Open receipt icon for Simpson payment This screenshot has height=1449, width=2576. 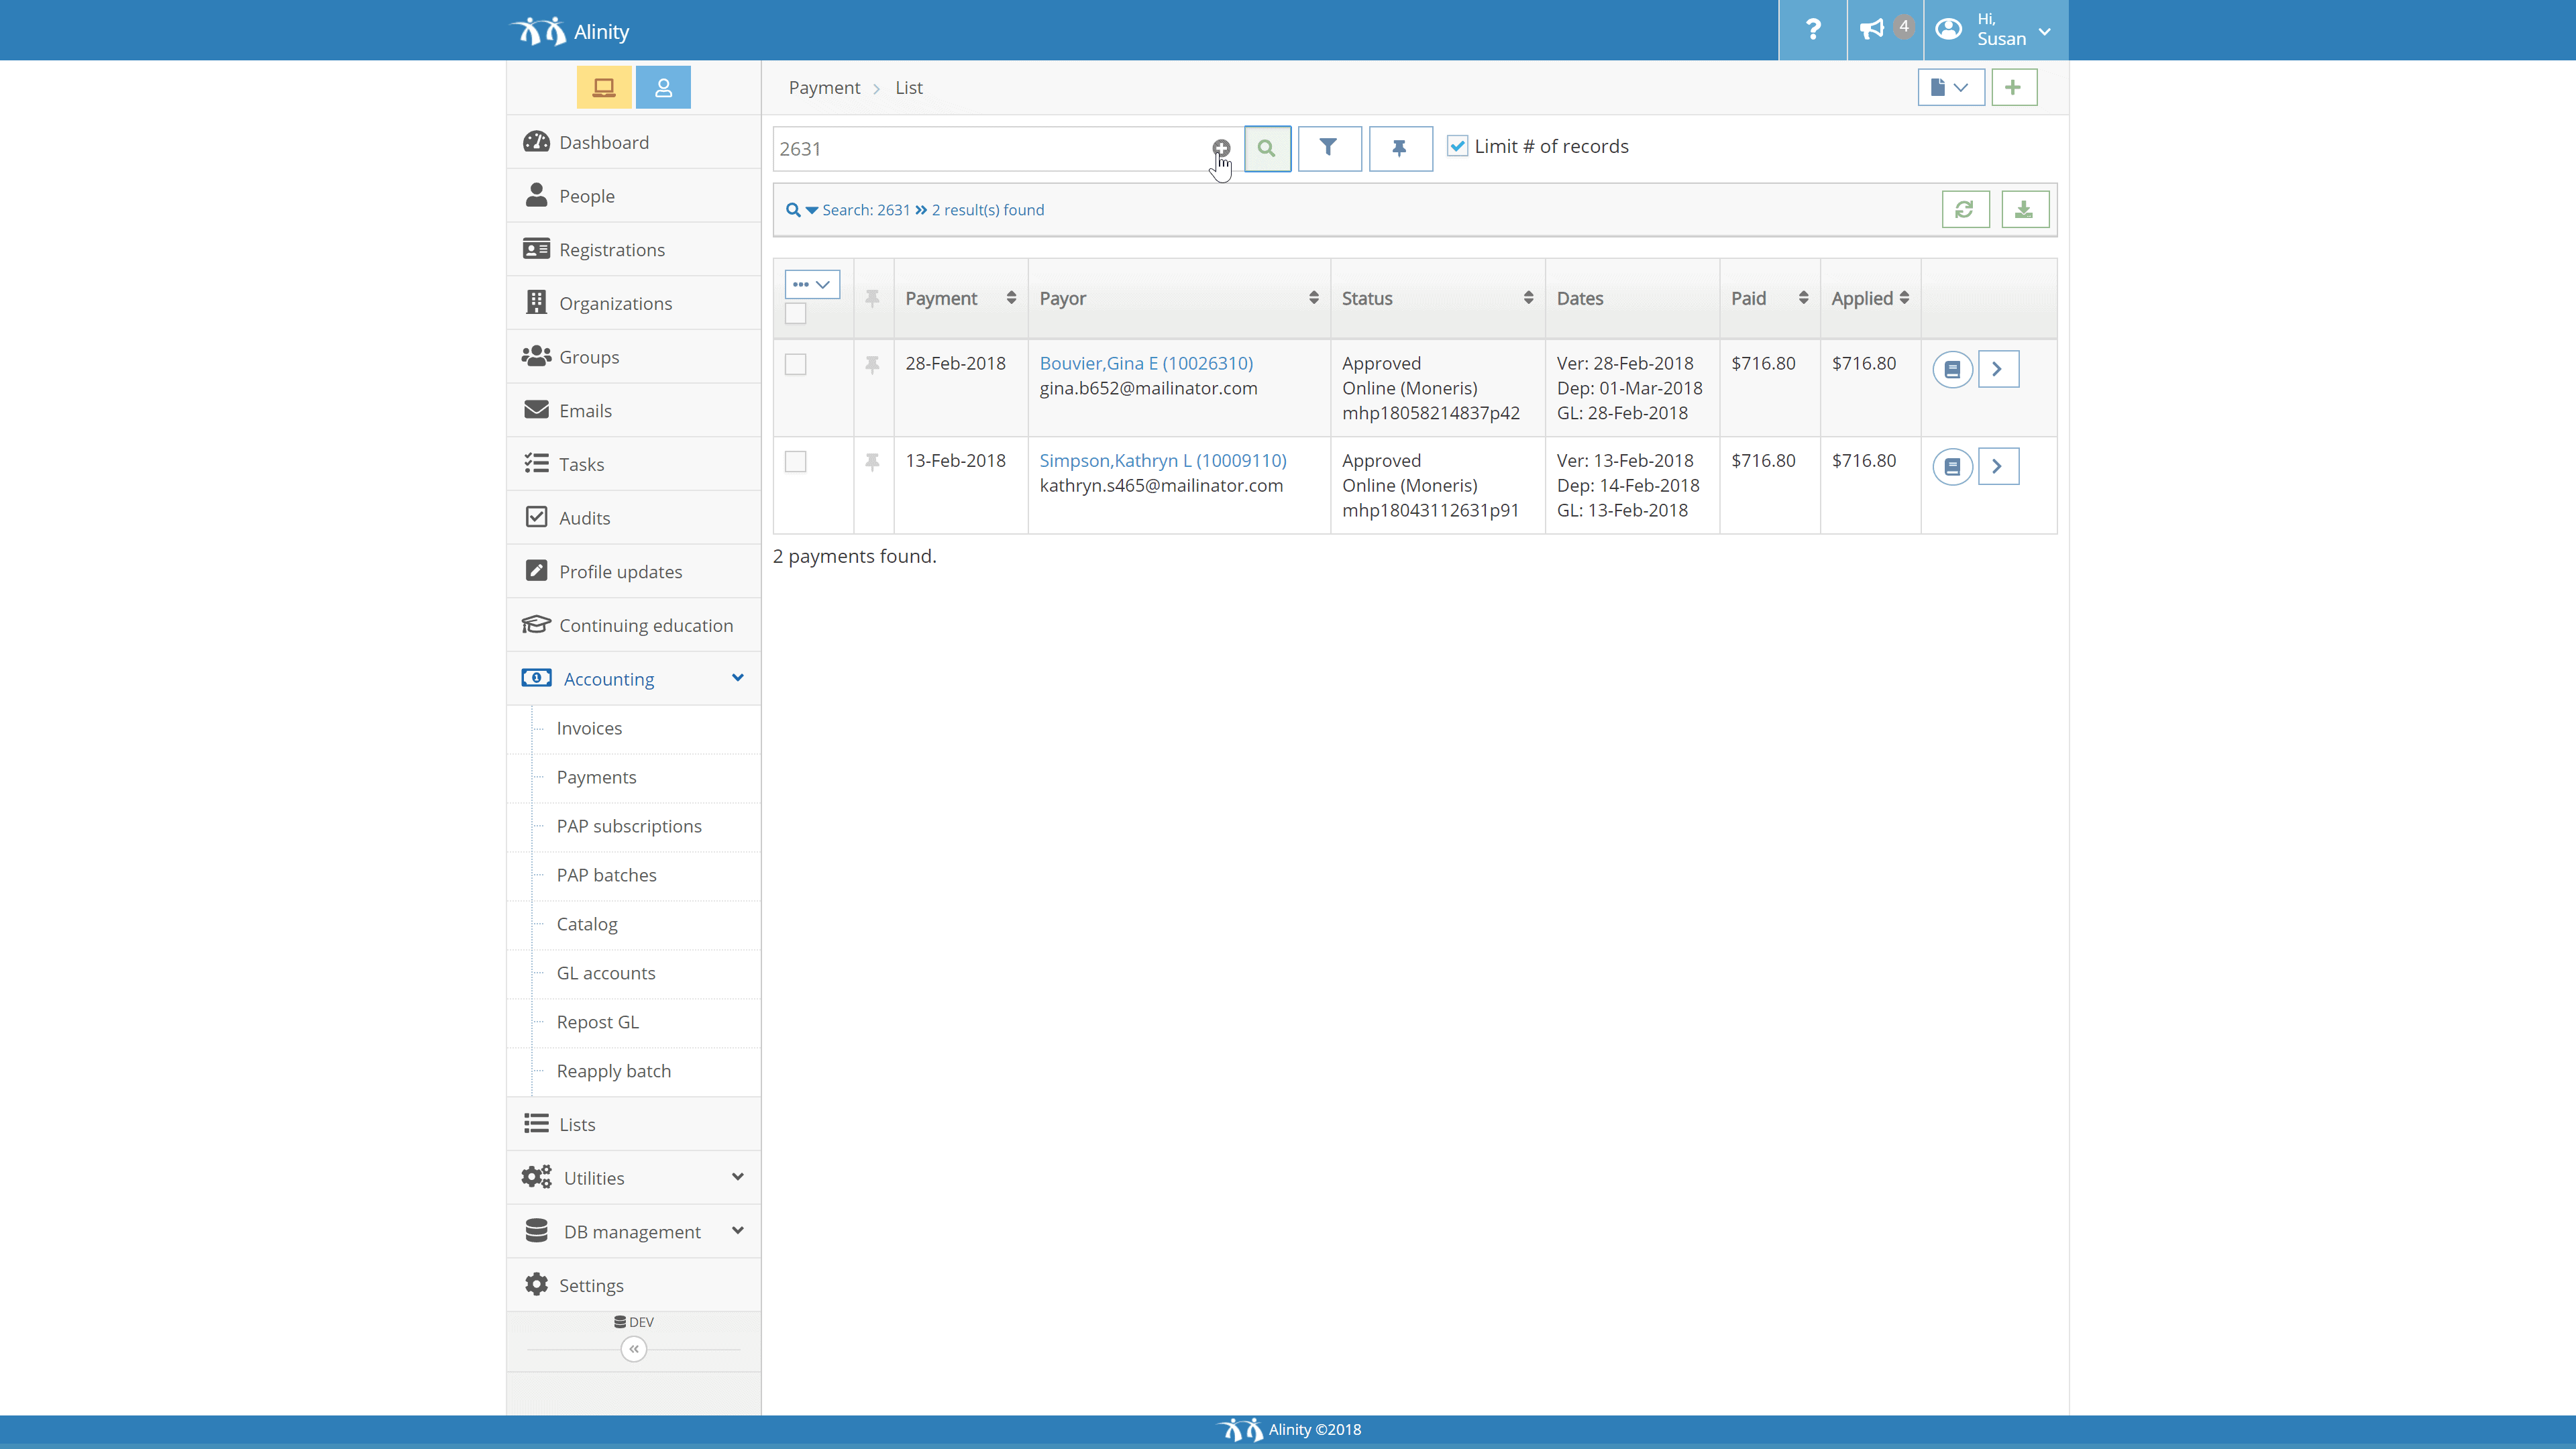coord(1952,466)
